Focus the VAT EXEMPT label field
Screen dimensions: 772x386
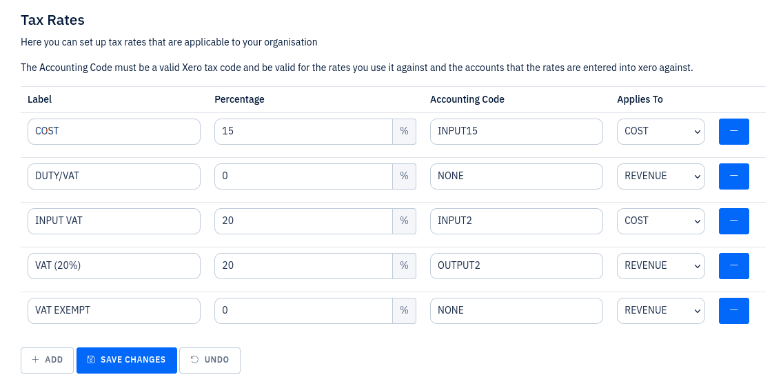coord(114,311)
